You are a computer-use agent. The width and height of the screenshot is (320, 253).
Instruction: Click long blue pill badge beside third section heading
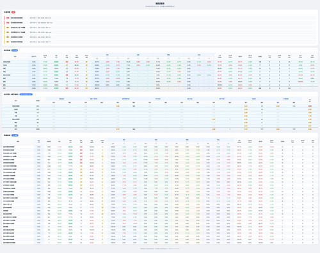click(x=26, y=95)
